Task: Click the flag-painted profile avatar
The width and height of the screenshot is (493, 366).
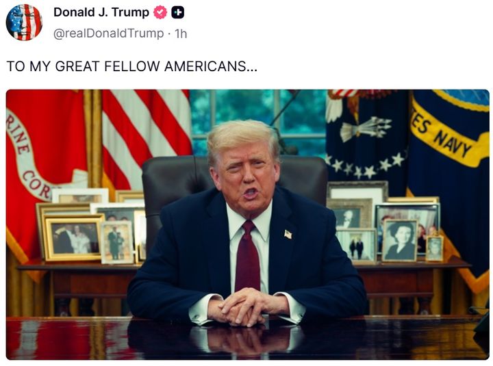Action: coord(24,23)
